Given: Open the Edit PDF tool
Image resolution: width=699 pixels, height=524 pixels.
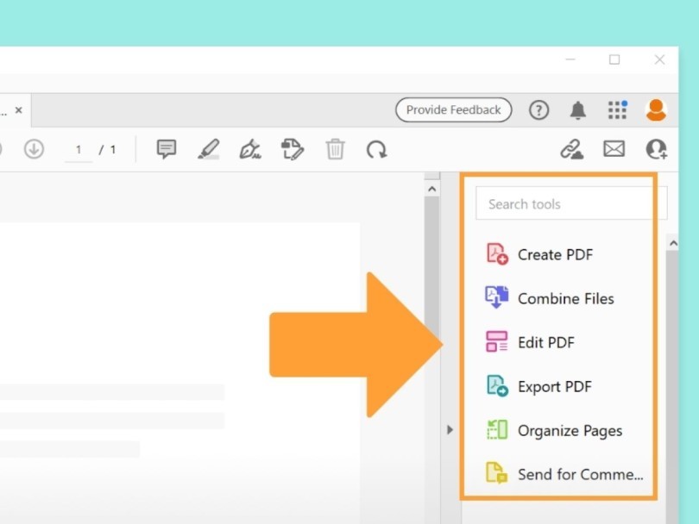Looking at the screenshot, I should point(545,342).
